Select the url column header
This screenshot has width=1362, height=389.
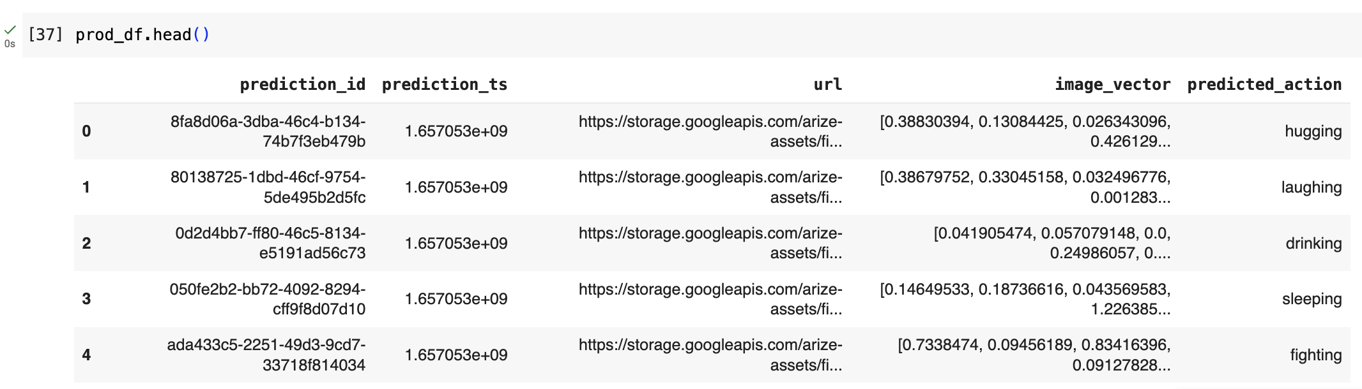pyautogui.click(x=828, y=84)
